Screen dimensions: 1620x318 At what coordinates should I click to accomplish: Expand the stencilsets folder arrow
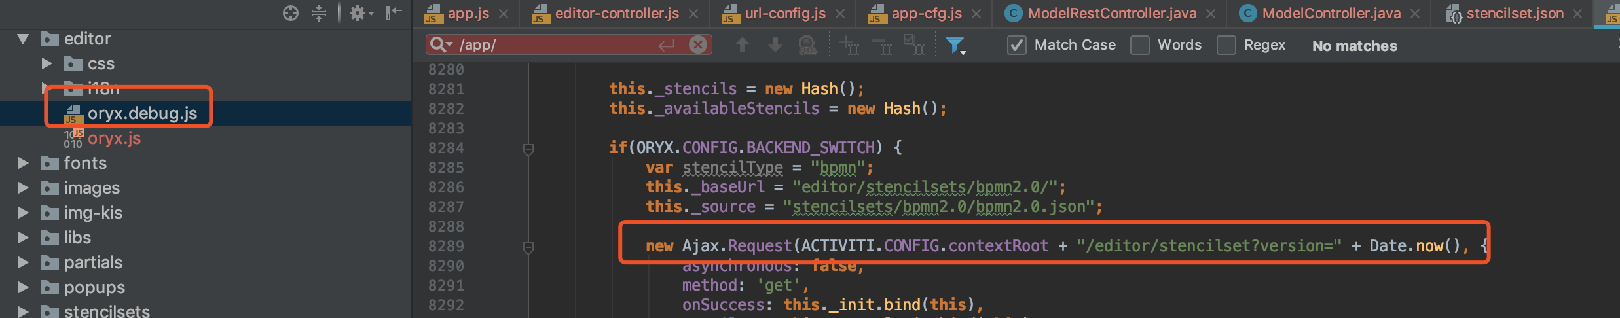click(23, 311)
